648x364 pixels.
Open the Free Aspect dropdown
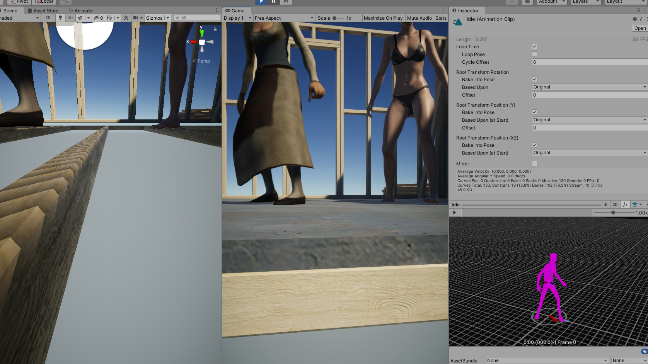pyautogui.click(x=284, y=18)
